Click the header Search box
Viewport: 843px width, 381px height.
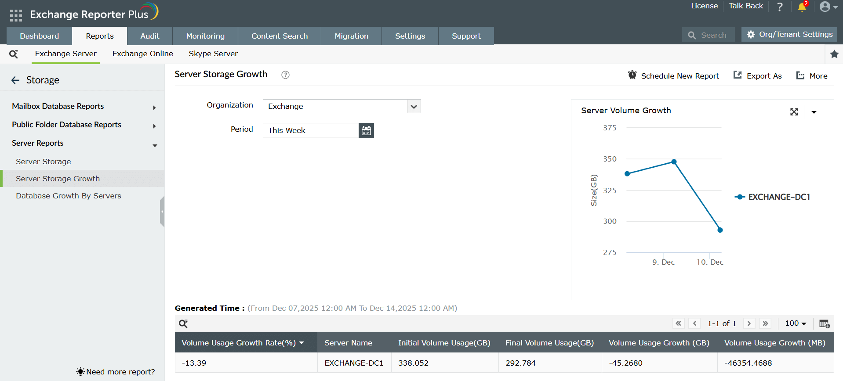coord(709,35)
